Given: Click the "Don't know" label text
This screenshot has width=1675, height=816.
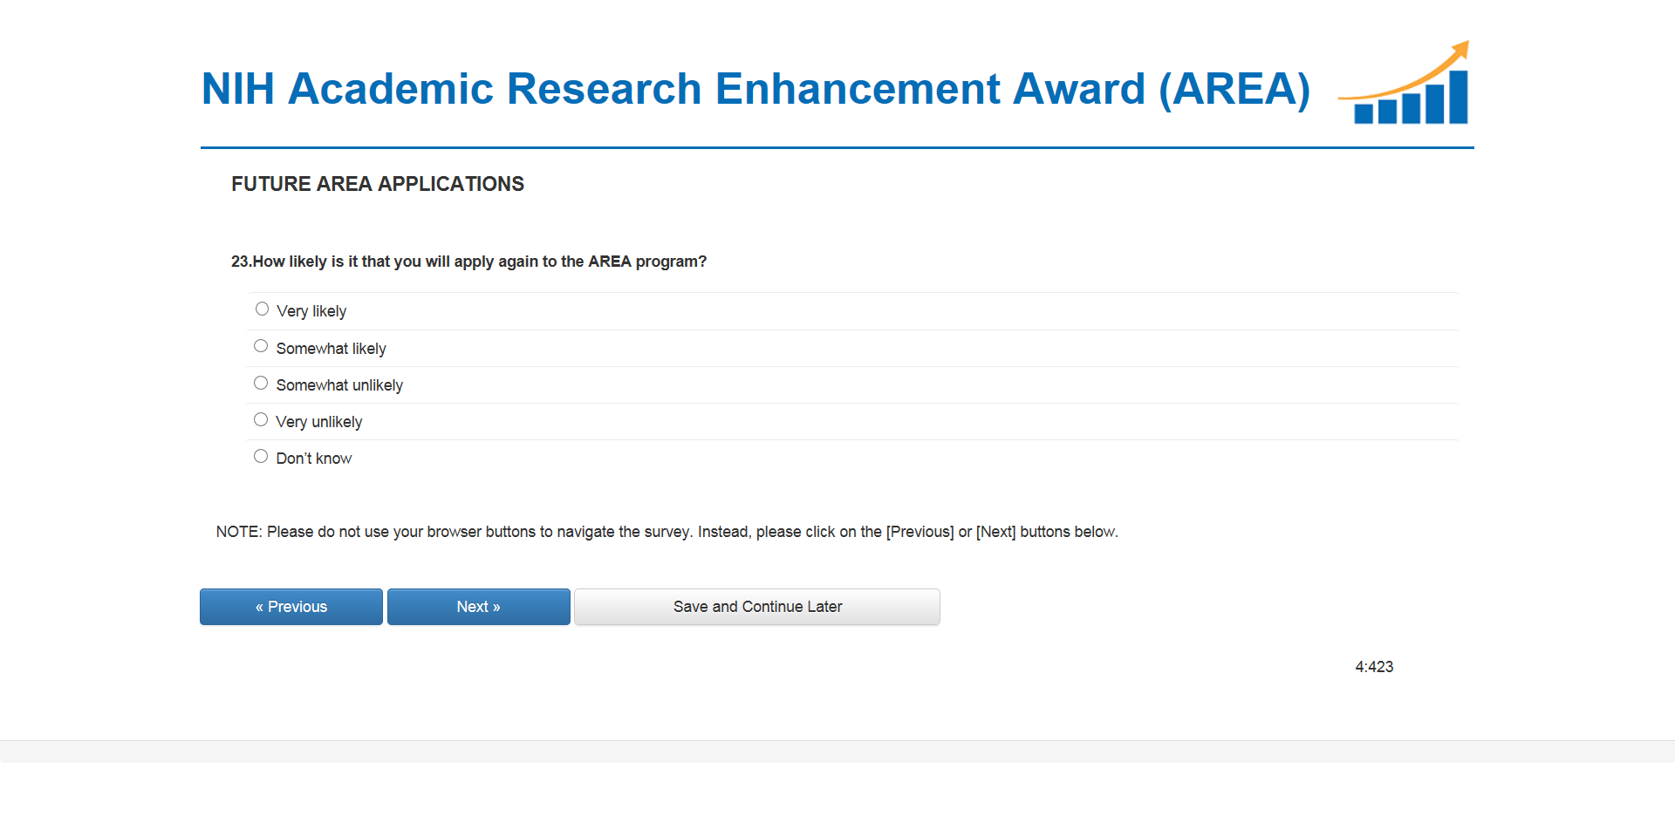Looking at the screenshot, I should (313, 459).
